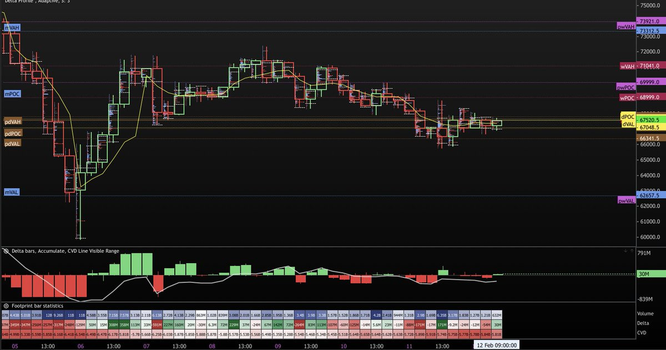666x350 pixels.
Task: Click the 07 date on time axis
Action: pyautogui.click(x=146, y=346)
